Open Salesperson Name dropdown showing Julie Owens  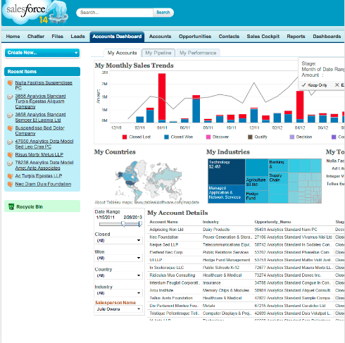click(119, 309)
